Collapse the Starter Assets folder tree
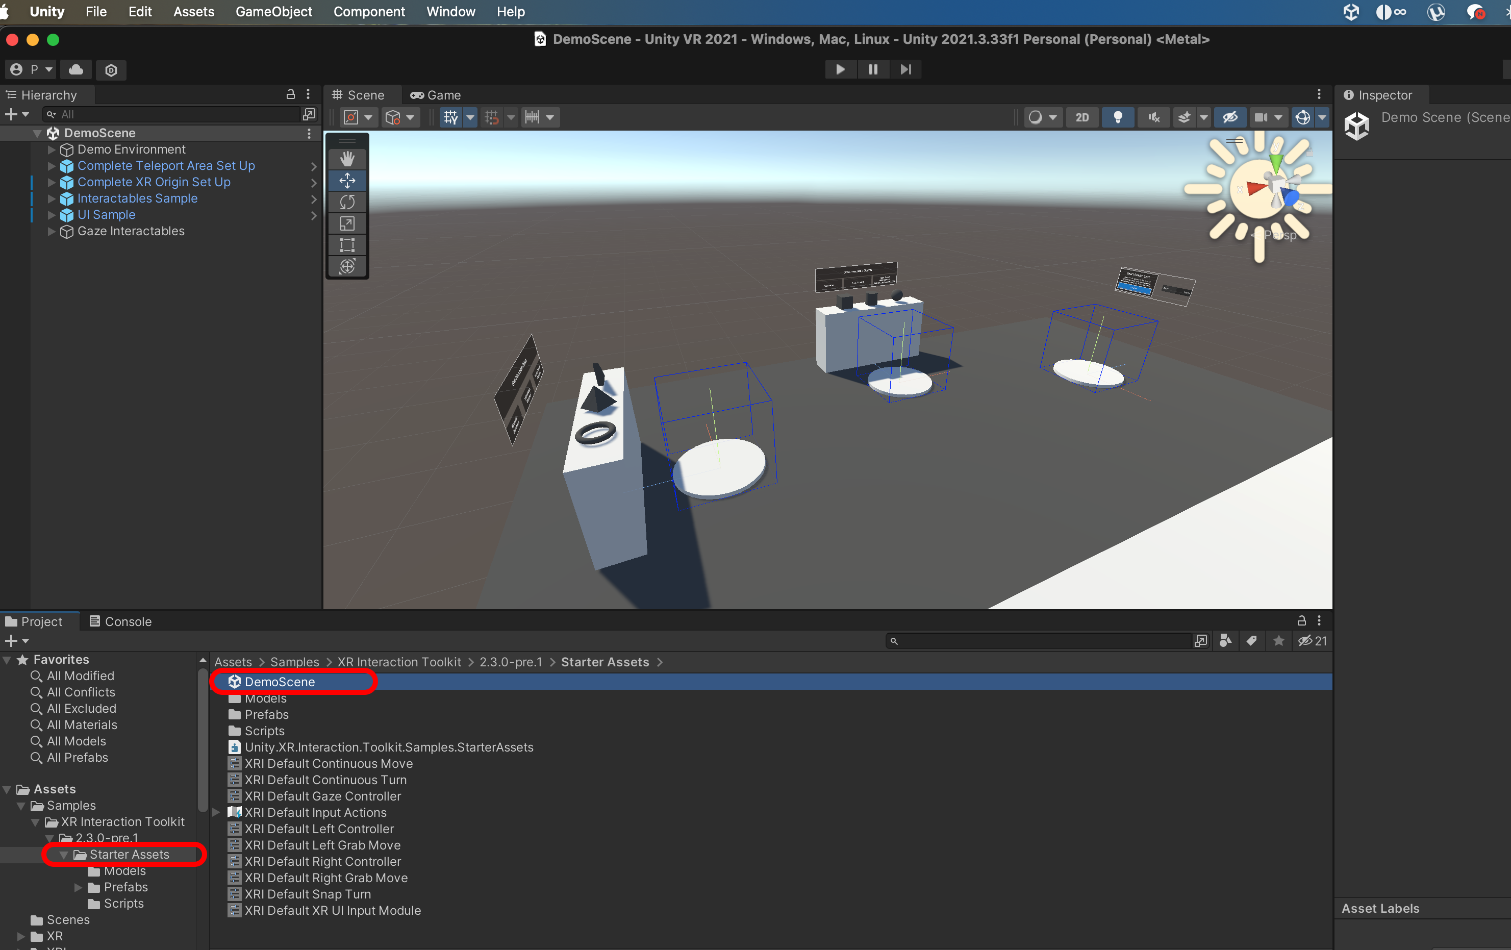 click(x=63, y=855)
